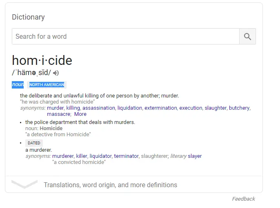Expand synonyms with the More link

(x=80, y=114)
